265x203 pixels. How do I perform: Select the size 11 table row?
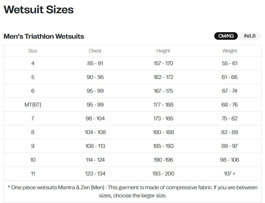[x=33, y=174]
